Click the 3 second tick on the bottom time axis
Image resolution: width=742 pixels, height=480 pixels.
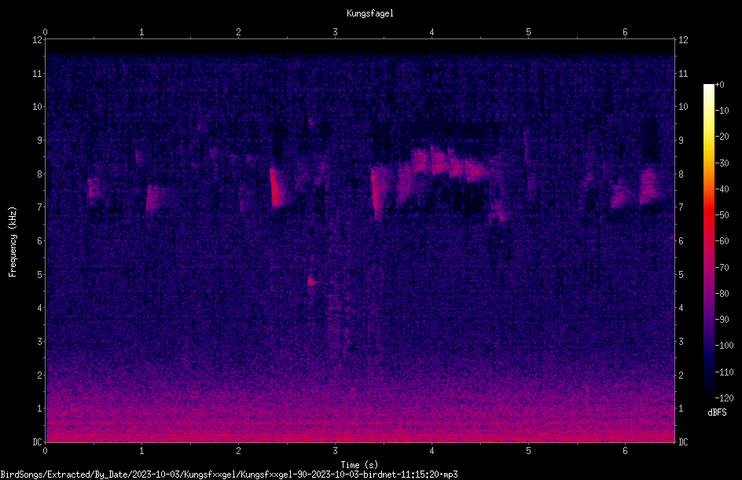(x=335, y=451)
